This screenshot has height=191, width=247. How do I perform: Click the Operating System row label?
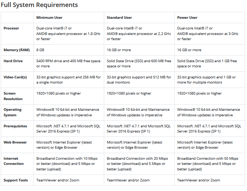click(x=13, y=112)
